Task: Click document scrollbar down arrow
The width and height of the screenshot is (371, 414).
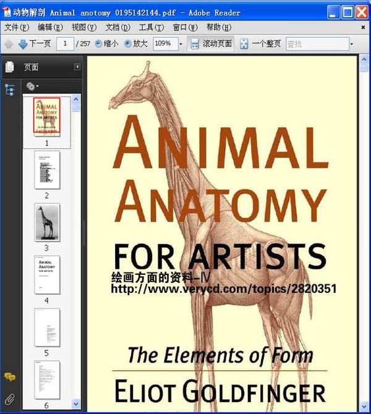Action: coord(364,407)
